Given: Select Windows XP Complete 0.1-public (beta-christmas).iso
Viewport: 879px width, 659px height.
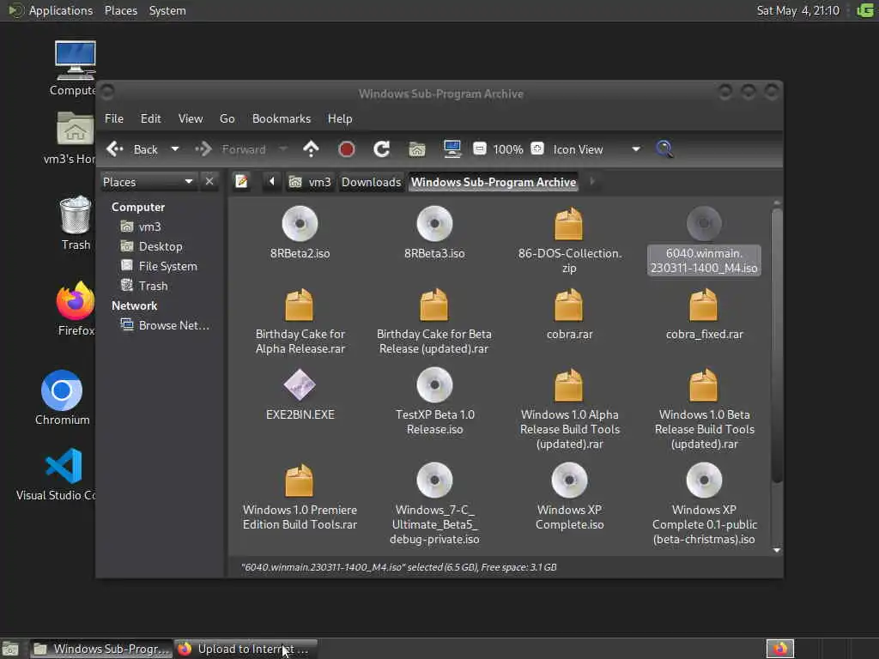Looking at the screenshot, I should 704,504.
